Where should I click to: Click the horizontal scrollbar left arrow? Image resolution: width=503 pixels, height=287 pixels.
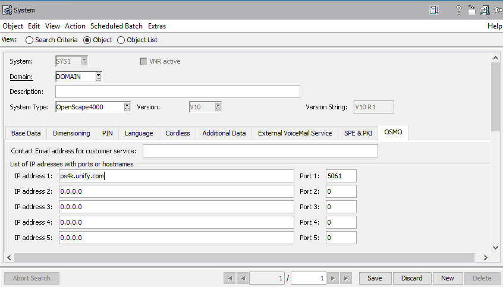[x=9, y=257]
